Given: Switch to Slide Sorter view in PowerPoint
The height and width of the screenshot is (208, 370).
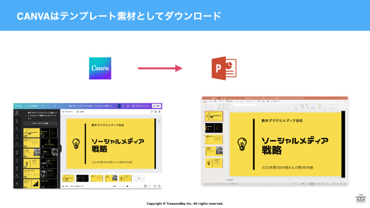Looking at the screenshot, I should (x=315, y=184).
